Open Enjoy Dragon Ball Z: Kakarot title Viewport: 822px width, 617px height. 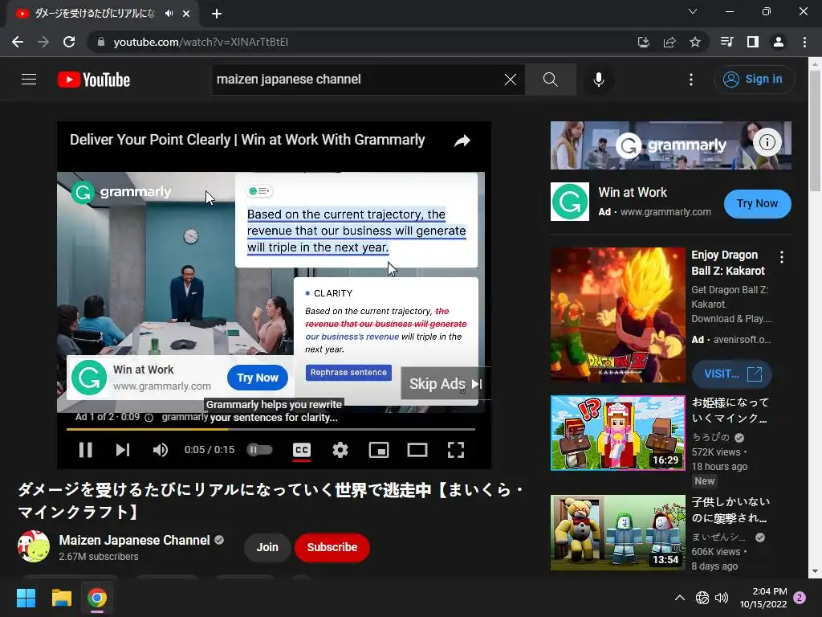(x=727, y=263)
